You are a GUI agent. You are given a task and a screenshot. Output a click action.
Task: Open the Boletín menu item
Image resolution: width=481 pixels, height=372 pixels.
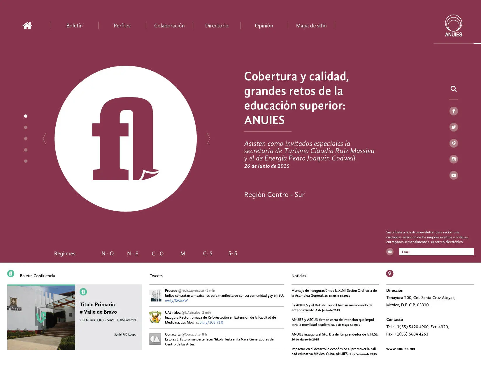(74, 26)
